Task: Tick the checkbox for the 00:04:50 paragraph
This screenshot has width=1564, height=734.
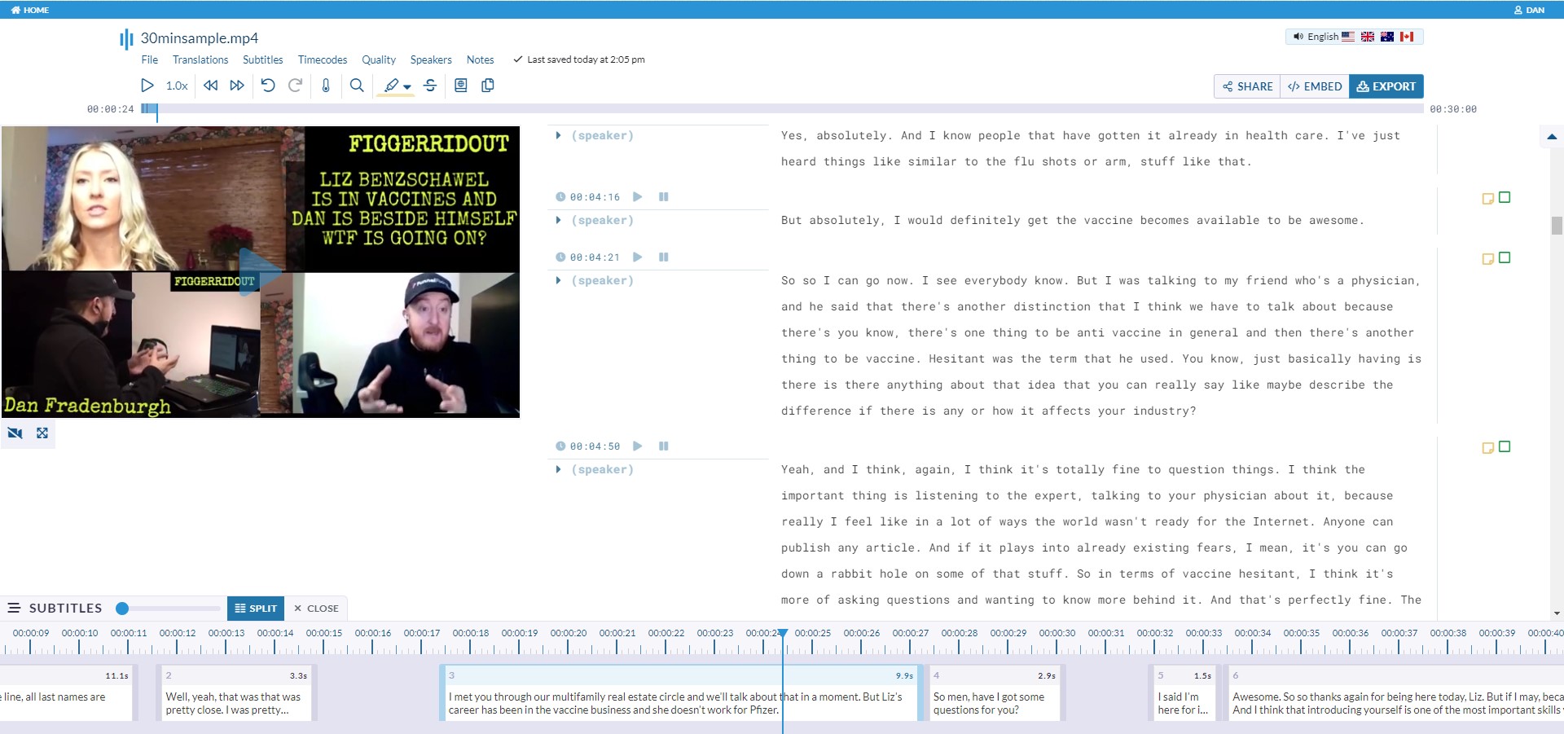Action: click(1505, 446)
